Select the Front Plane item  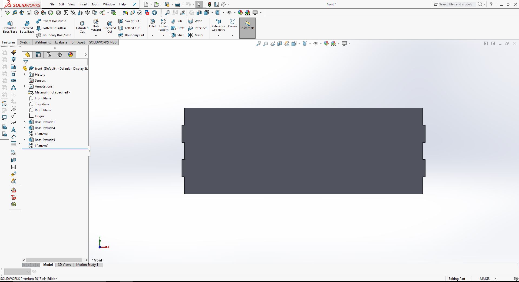click(40, 98)
